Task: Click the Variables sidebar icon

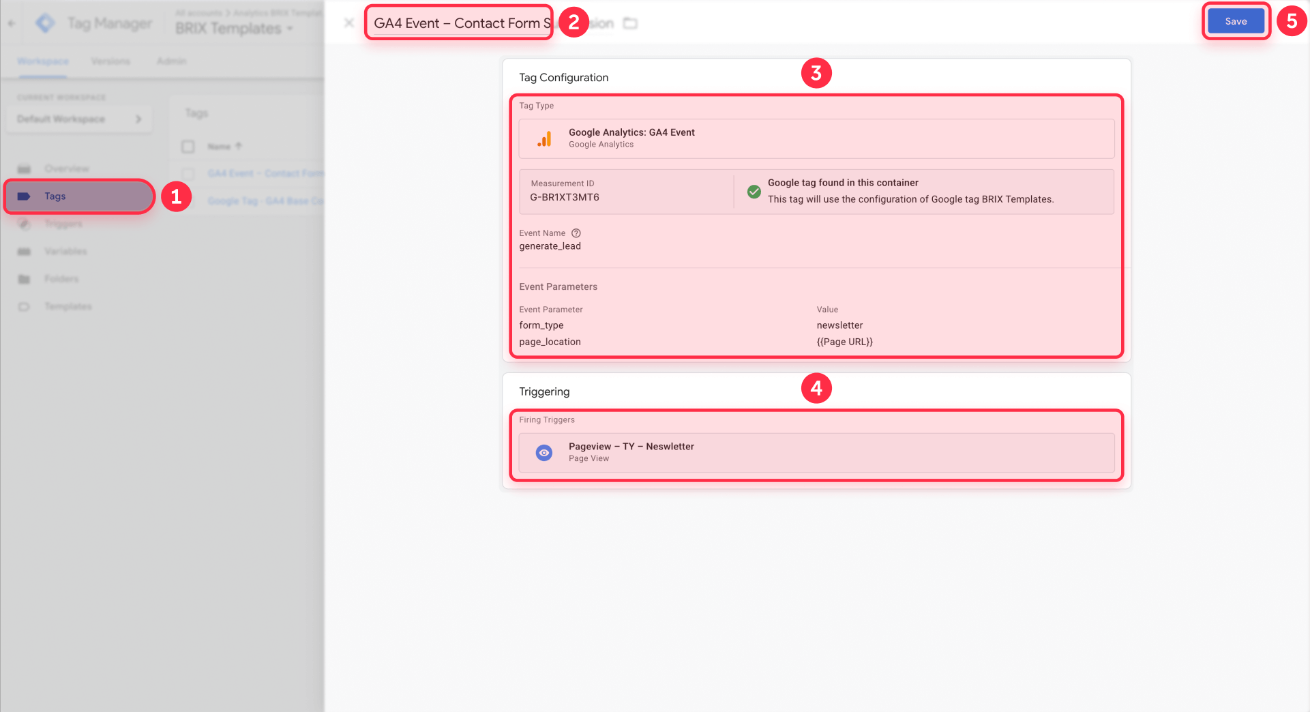Action: [x=24, y=252]
